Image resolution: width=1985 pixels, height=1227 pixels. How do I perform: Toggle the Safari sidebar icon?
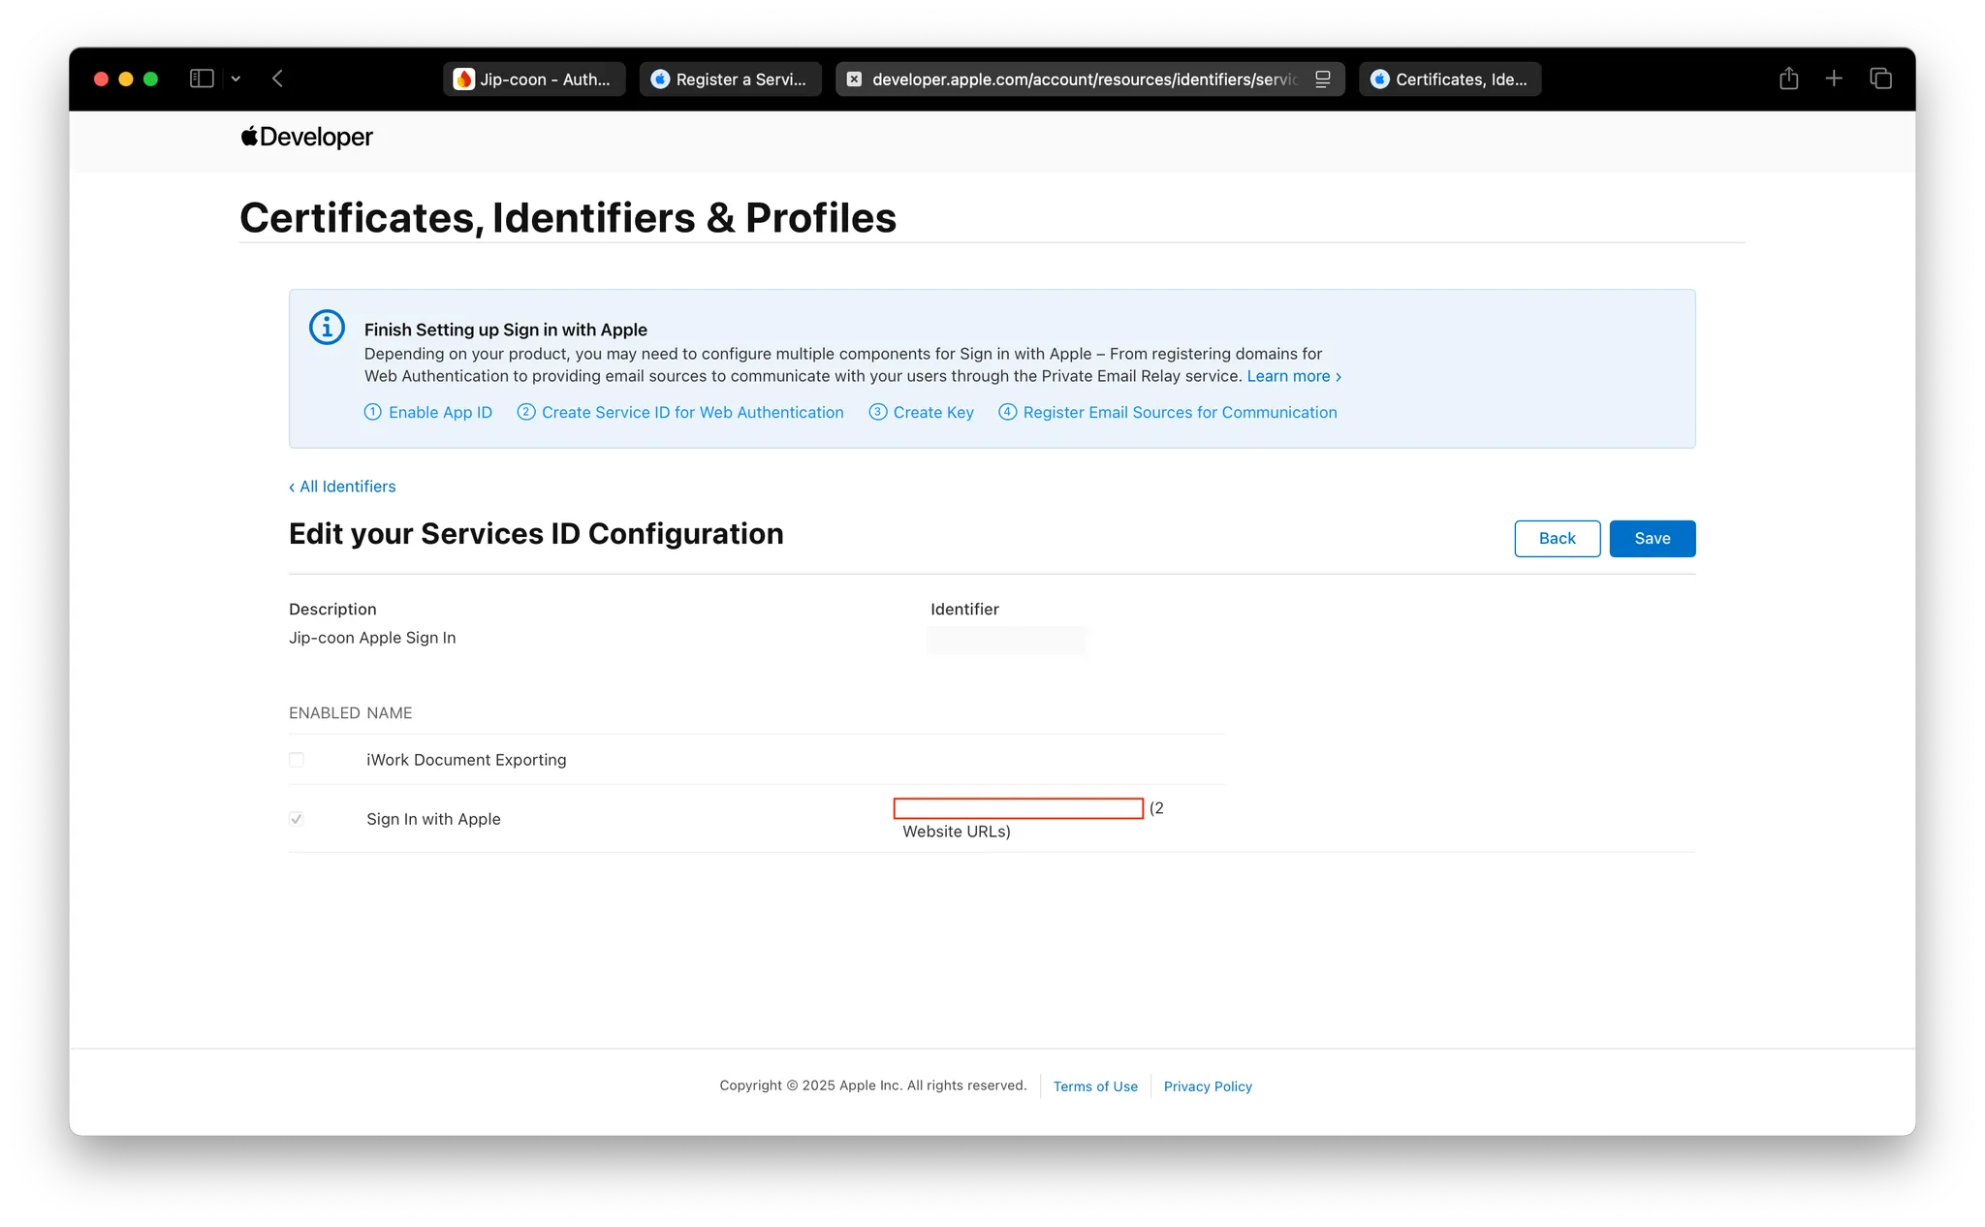point(202,79)
